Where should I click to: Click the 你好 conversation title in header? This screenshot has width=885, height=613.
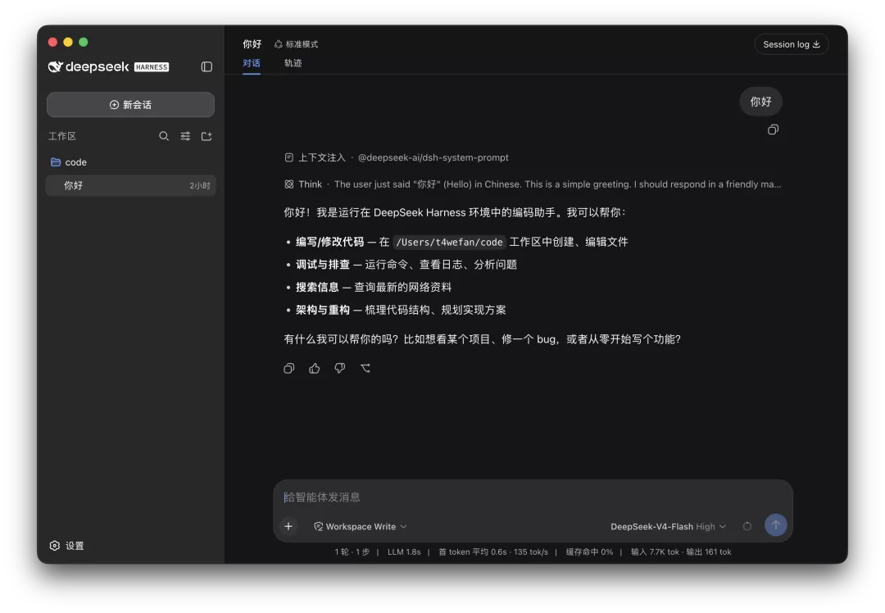tap(252, 44)
